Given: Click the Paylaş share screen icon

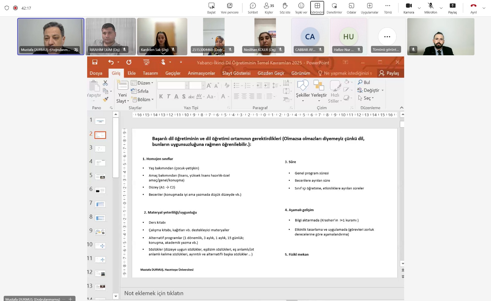Looking at the screenshot, I should click(x=452, y=8).
